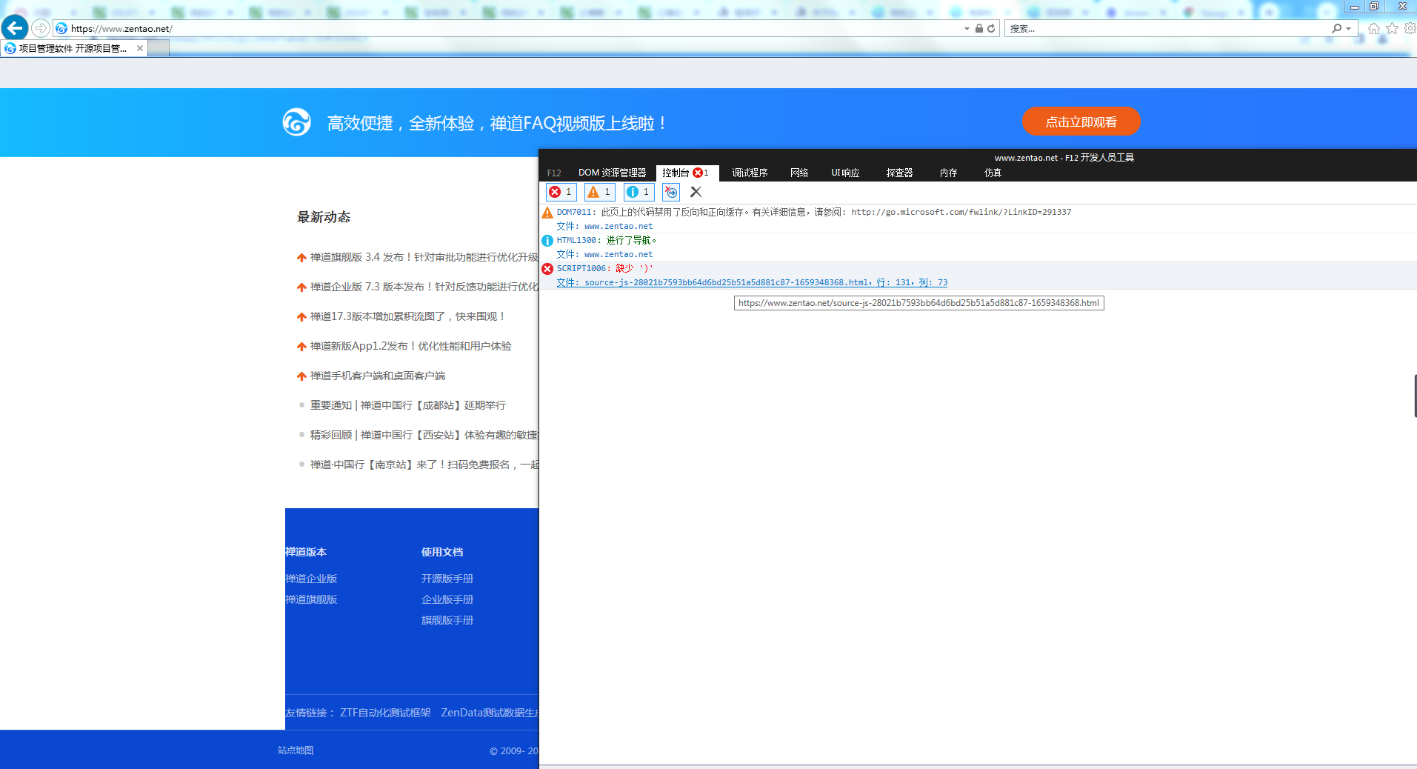Screen dimensions: 1417x769
Task: Expand the search provider dropdown arrow
Action: (x=1349, y=28)
